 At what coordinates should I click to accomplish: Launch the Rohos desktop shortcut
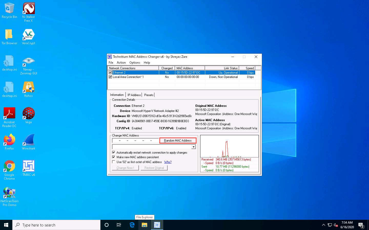coord(28,89)
